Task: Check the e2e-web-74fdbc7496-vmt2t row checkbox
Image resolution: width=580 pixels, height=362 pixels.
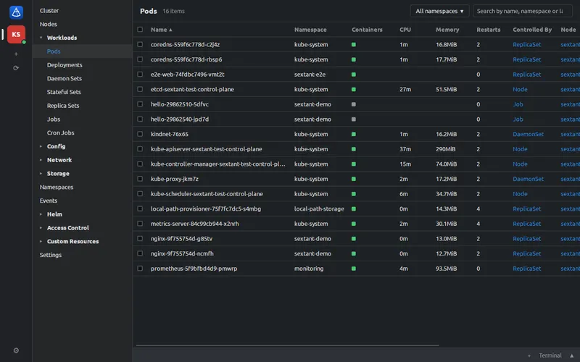Action: coord(140,75)
